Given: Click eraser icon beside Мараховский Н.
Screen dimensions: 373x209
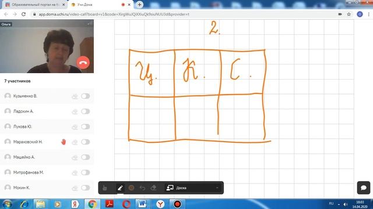Looking at the screenshot, I should click(x=75, y=142).
